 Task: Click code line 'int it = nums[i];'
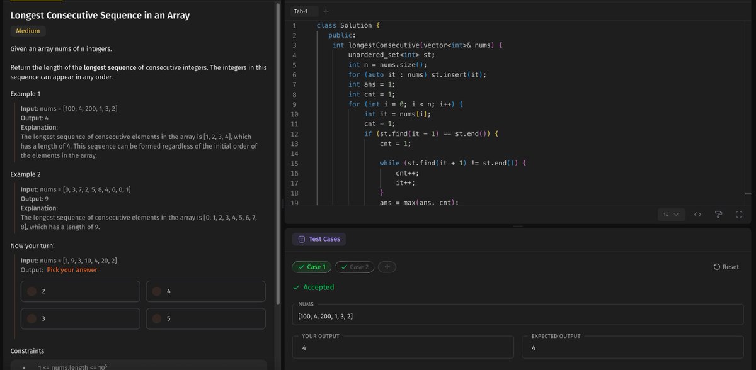397,114
